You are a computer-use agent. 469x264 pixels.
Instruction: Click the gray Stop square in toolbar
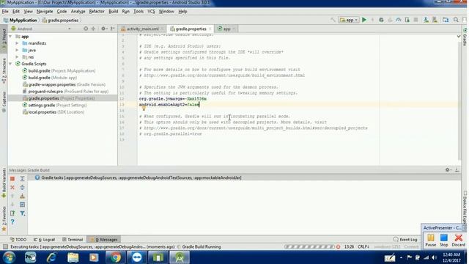point(416,20)
